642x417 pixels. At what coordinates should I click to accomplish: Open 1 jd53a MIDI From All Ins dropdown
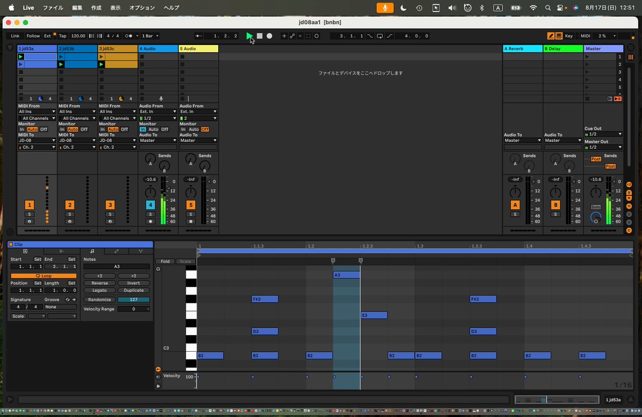(37, 112)
